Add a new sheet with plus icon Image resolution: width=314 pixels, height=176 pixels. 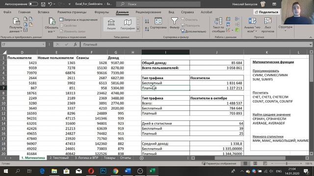click(142, 158)
